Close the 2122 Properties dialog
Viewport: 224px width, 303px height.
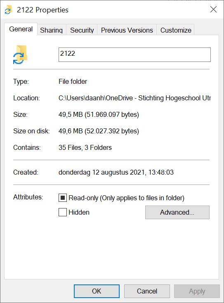(213, 9)
